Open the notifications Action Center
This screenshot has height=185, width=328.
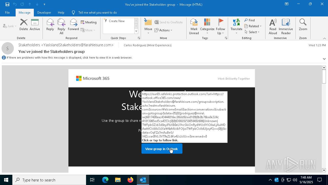coord(320,180)
